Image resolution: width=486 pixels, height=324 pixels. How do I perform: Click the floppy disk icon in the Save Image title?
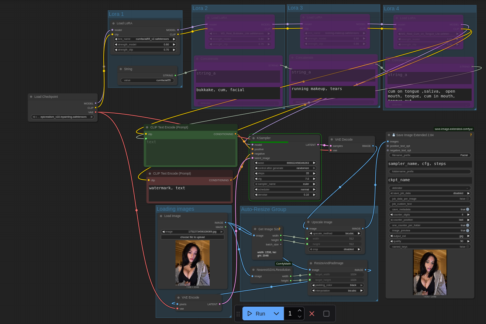(393, 135)
